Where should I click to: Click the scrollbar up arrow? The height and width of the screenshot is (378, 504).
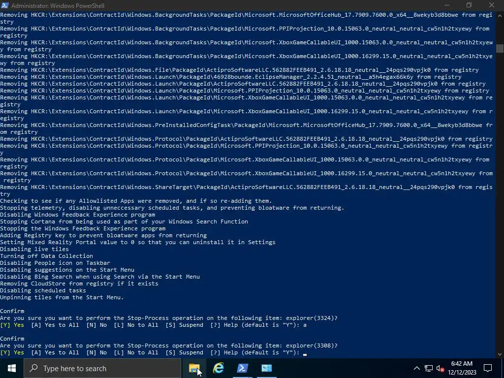[500, 15]
